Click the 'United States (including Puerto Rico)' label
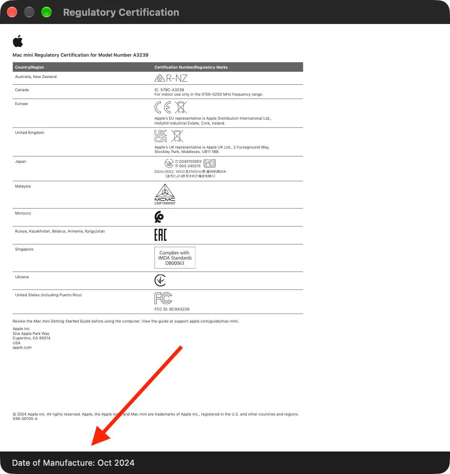Viewport: 450px width, 474px height. (48, 295)
